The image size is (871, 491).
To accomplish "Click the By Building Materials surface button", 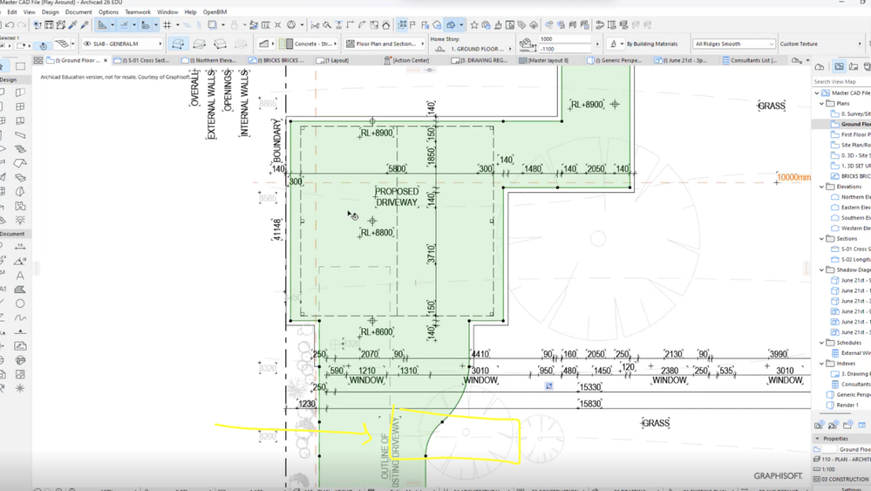I will coord(651,44).
